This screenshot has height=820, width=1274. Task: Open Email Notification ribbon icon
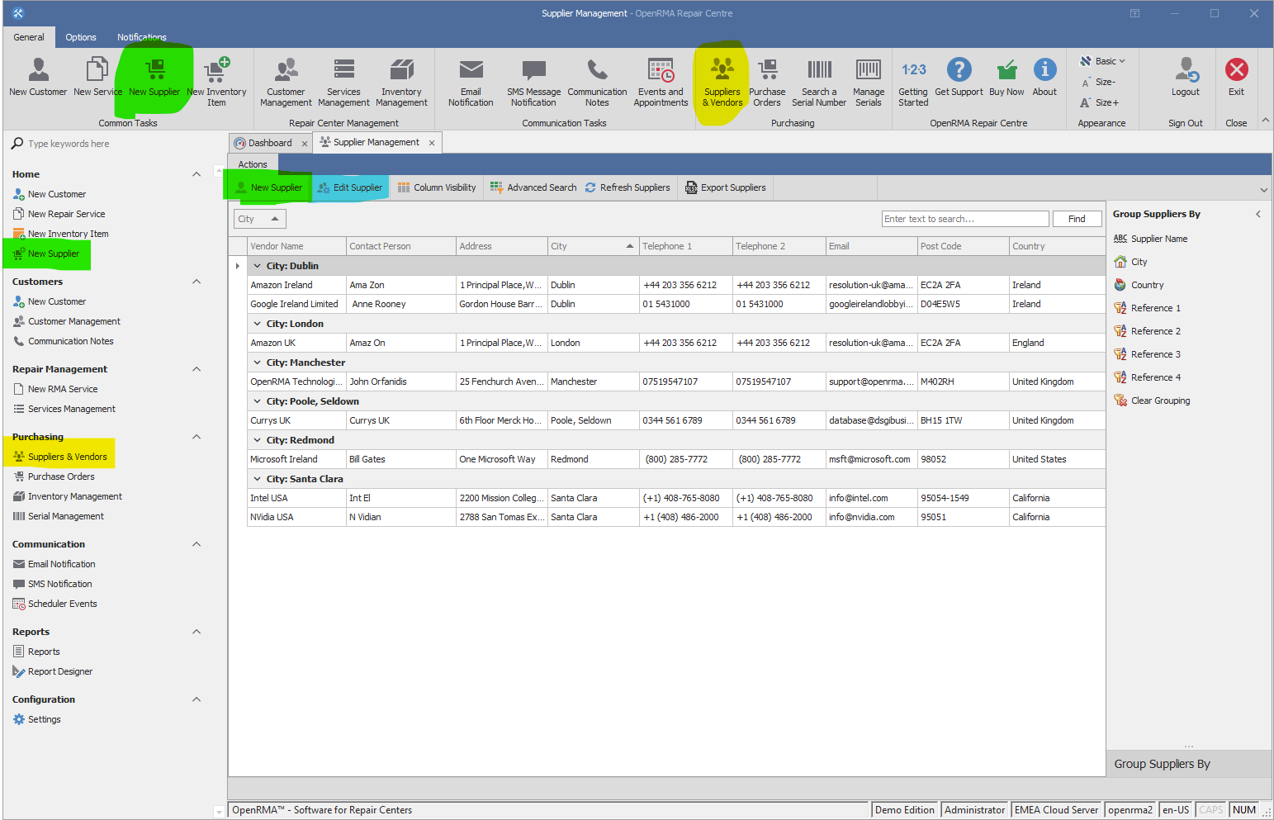[471, 81]
